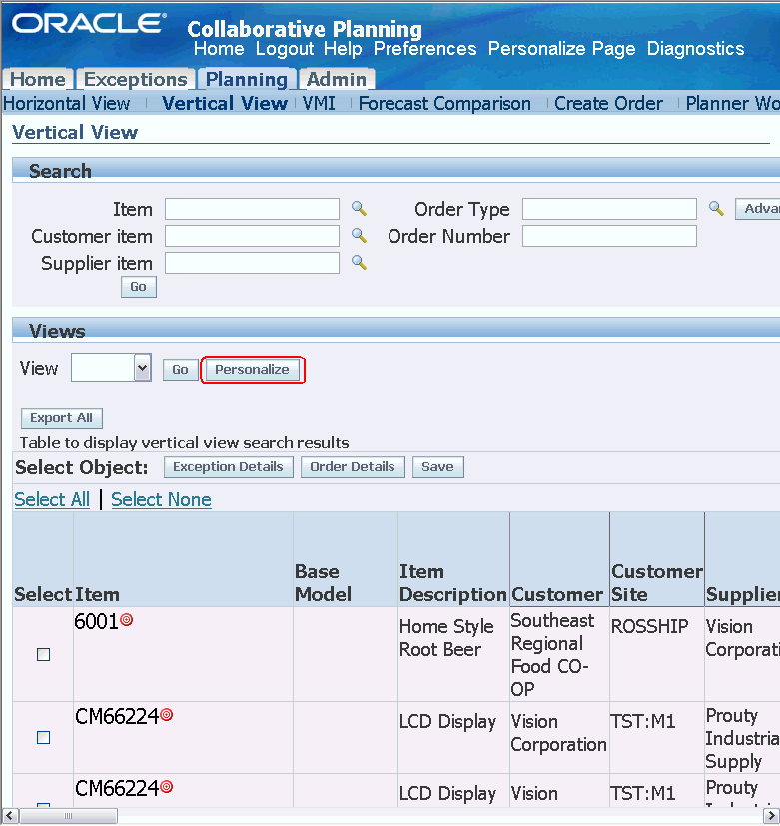This screenshot has height=826, width=780.
Task: Open the Supplier item search magnifier icon
Action: click(x=359, y=262)
